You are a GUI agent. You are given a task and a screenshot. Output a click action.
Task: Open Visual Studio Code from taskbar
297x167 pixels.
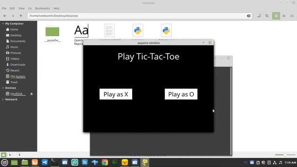[x=45, y=162]
